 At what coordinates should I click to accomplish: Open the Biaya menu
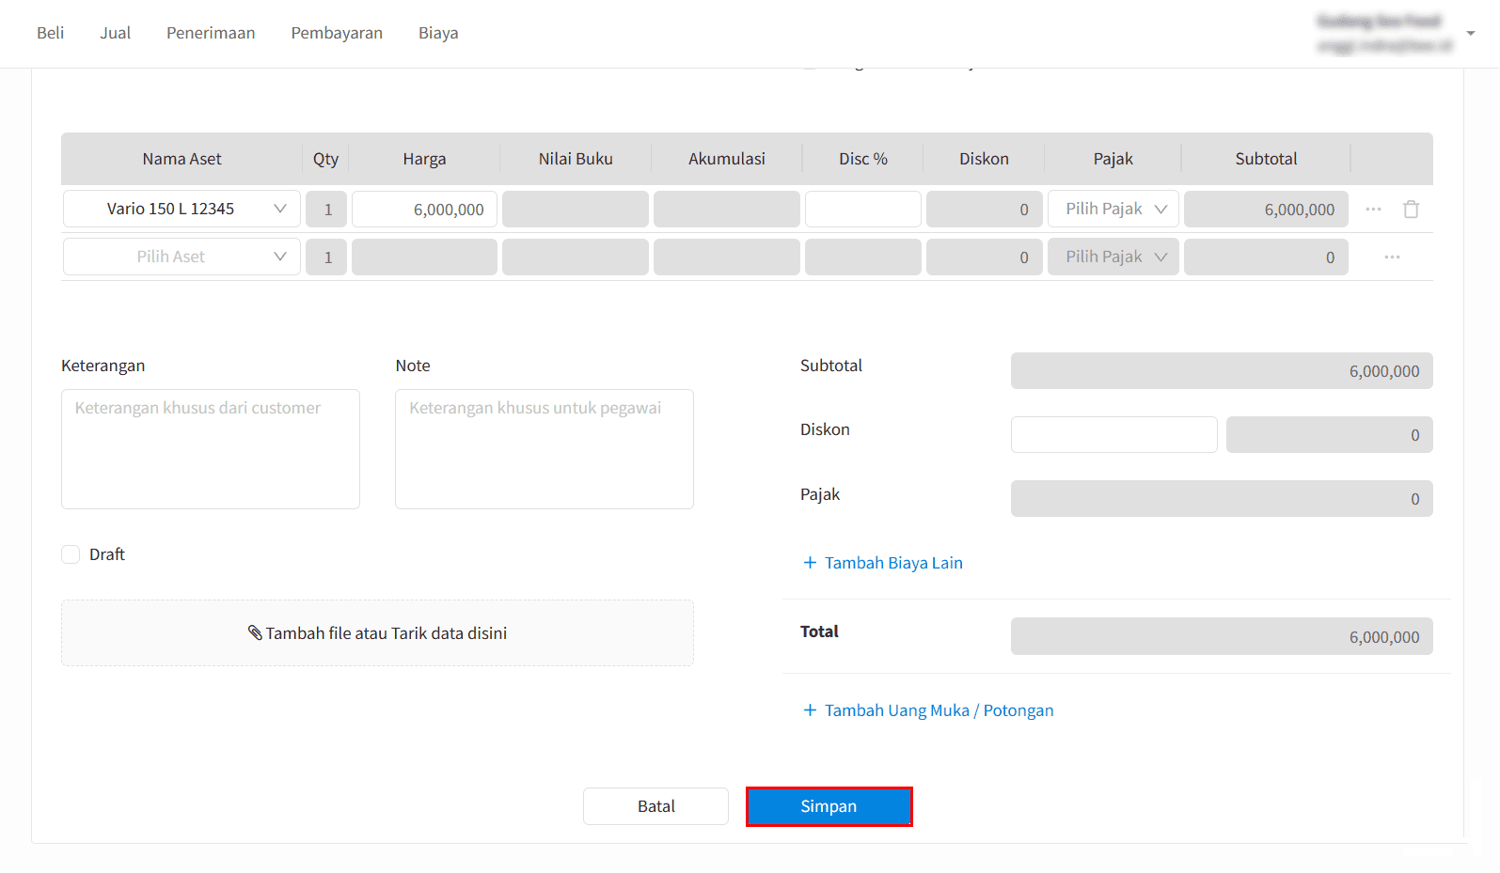tap(438, 33)
